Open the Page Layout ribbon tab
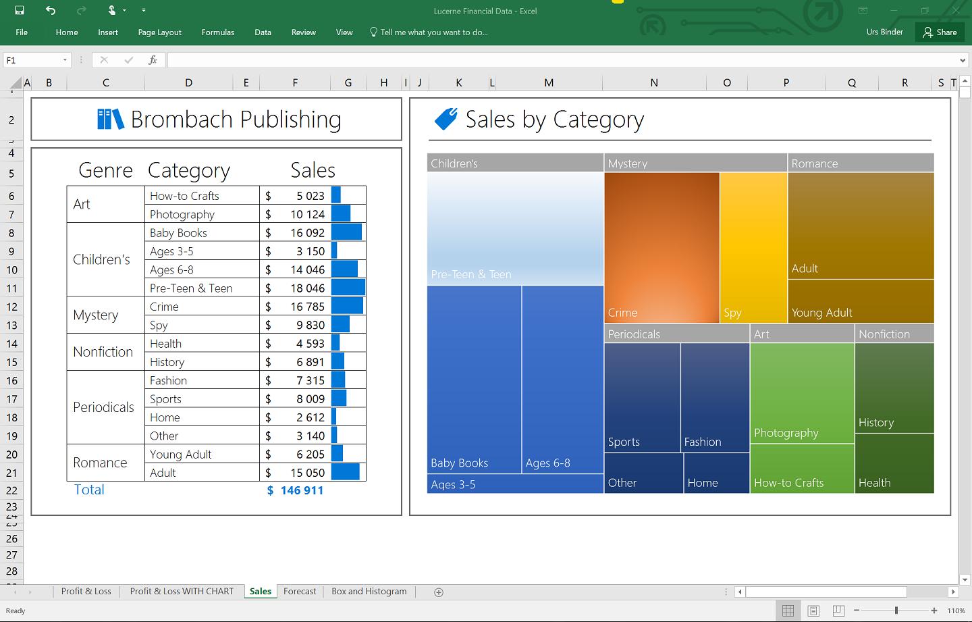 (x=160, y=32)
